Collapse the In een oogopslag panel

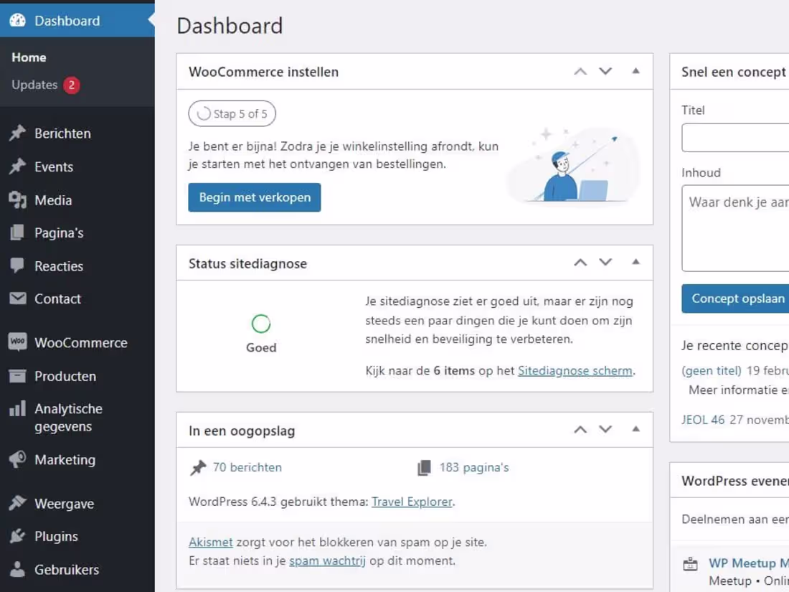click(636, 429)
